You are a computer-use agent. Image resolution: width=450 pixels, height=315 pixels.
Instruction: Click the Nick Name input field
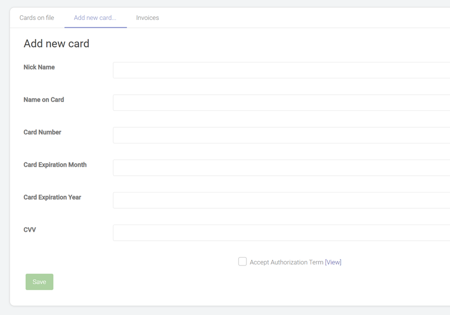282,70
